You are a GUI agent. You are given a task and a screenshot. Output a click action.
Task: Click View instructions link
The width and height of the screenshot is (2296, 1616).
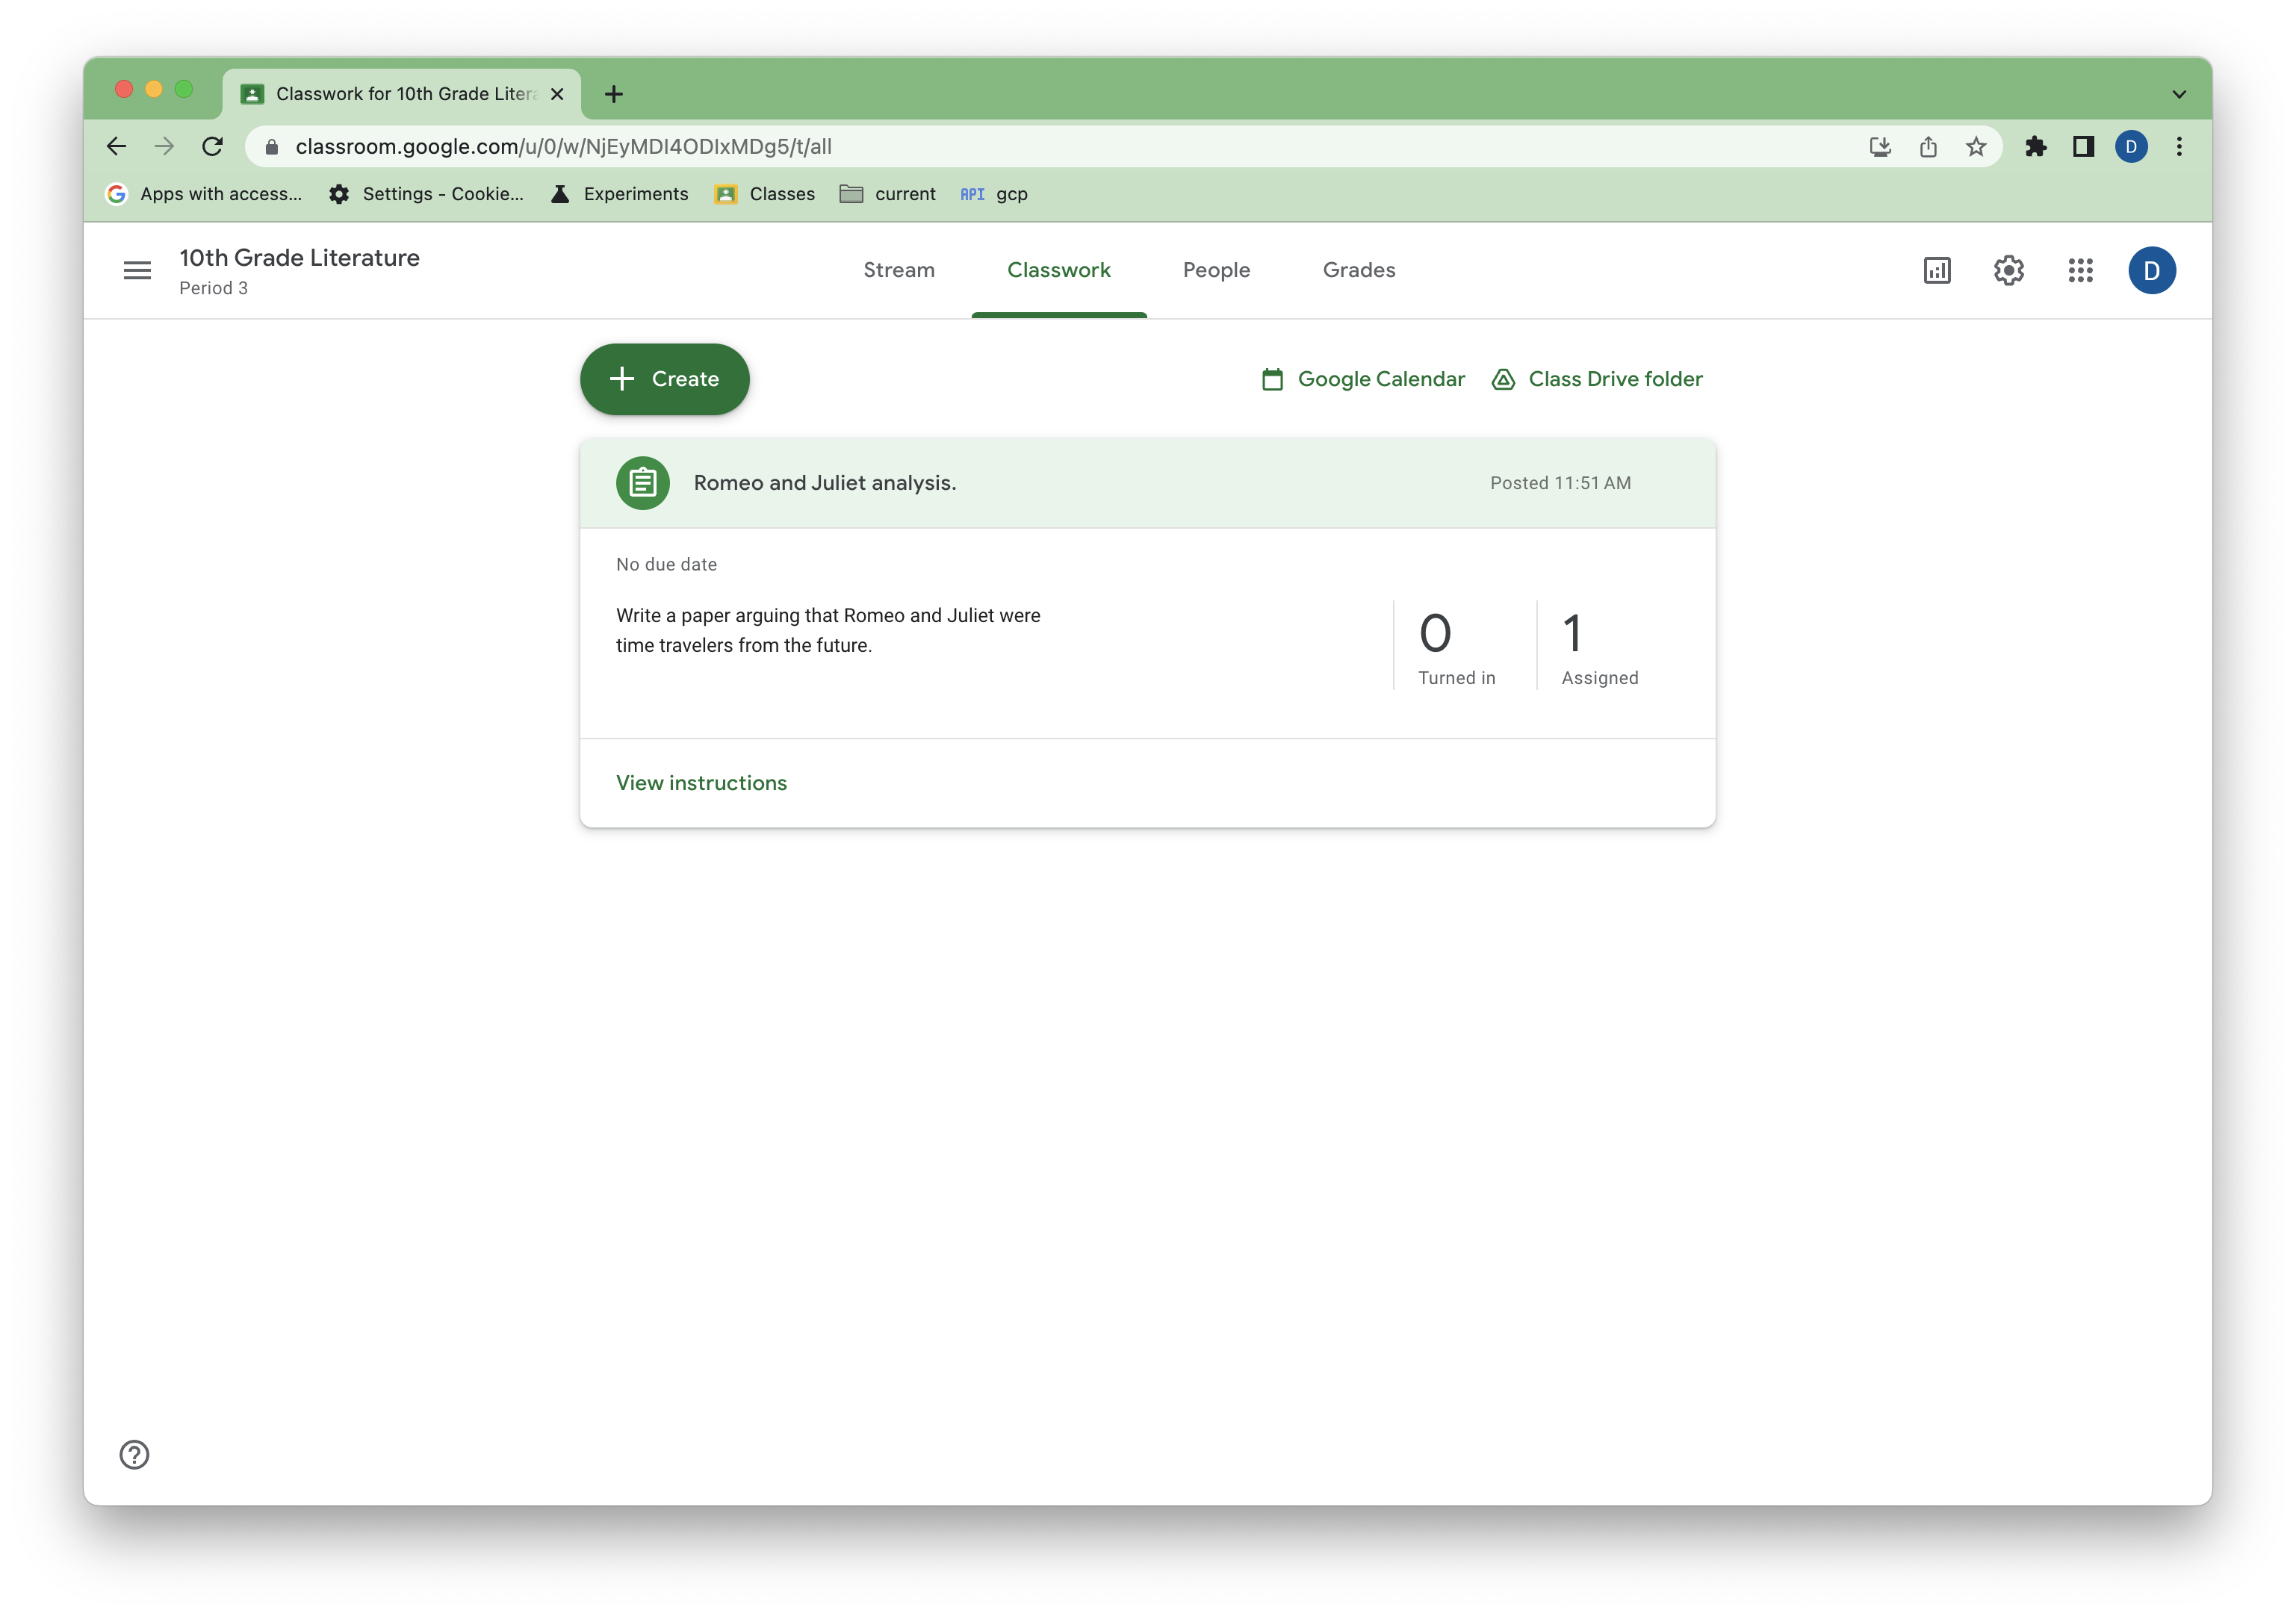point(701,782)
